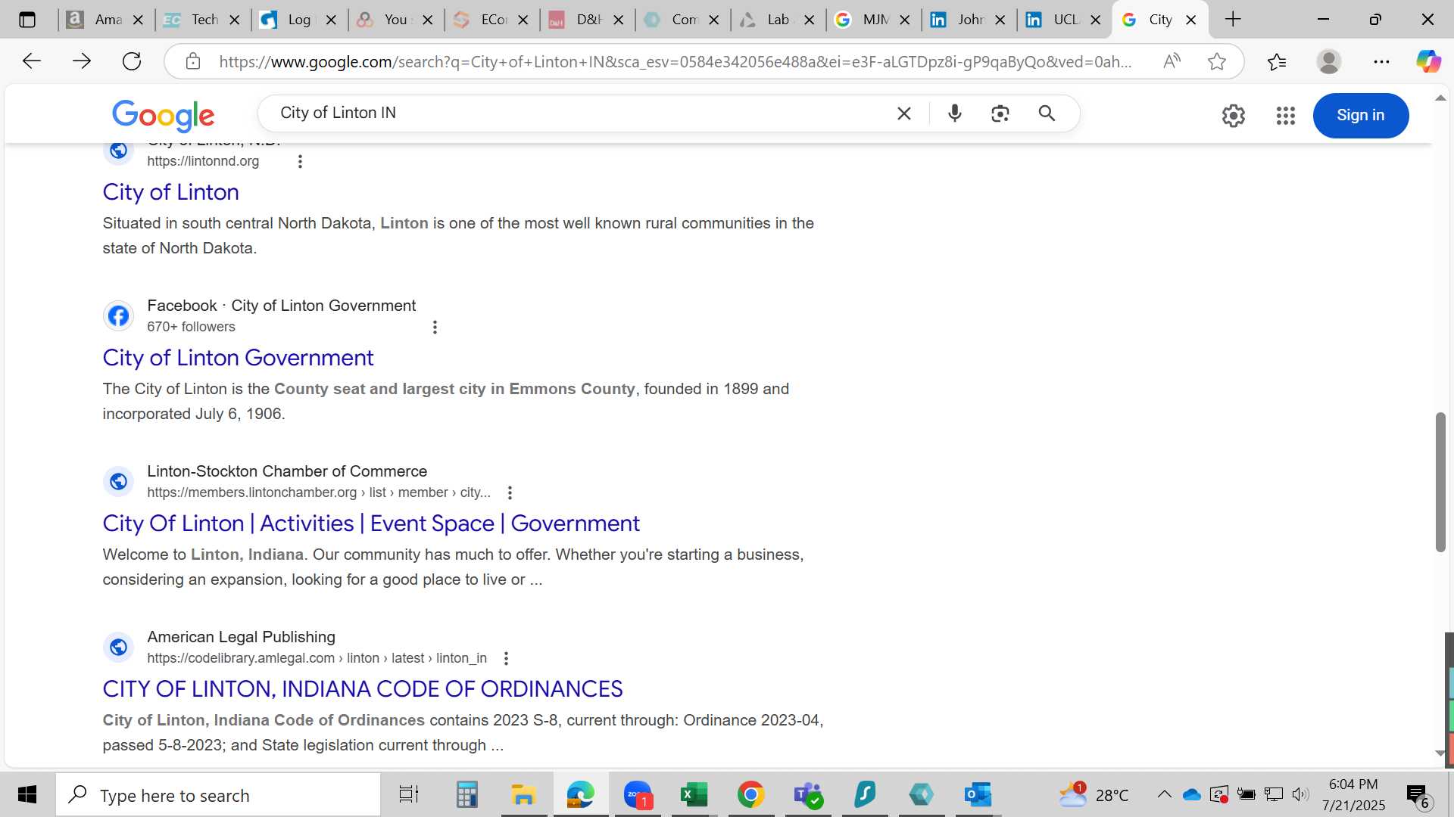
Task: Click Linton-Stockton Chamber of Commerce source name
Action: pos(287,471)
